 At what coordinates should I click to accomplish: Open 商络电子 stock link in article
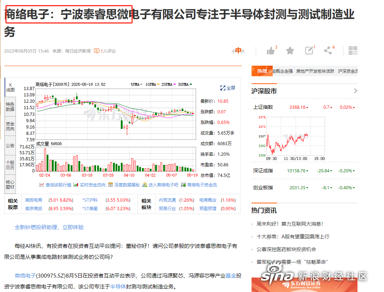25,276
